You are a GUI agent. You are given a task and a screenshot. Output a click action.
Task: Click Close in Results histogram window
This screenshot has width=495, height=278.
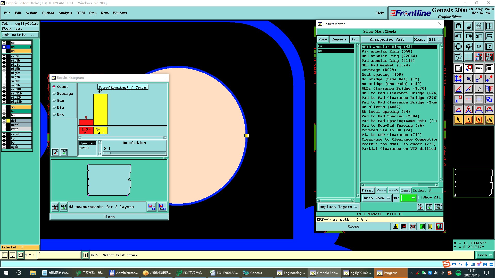109,217
